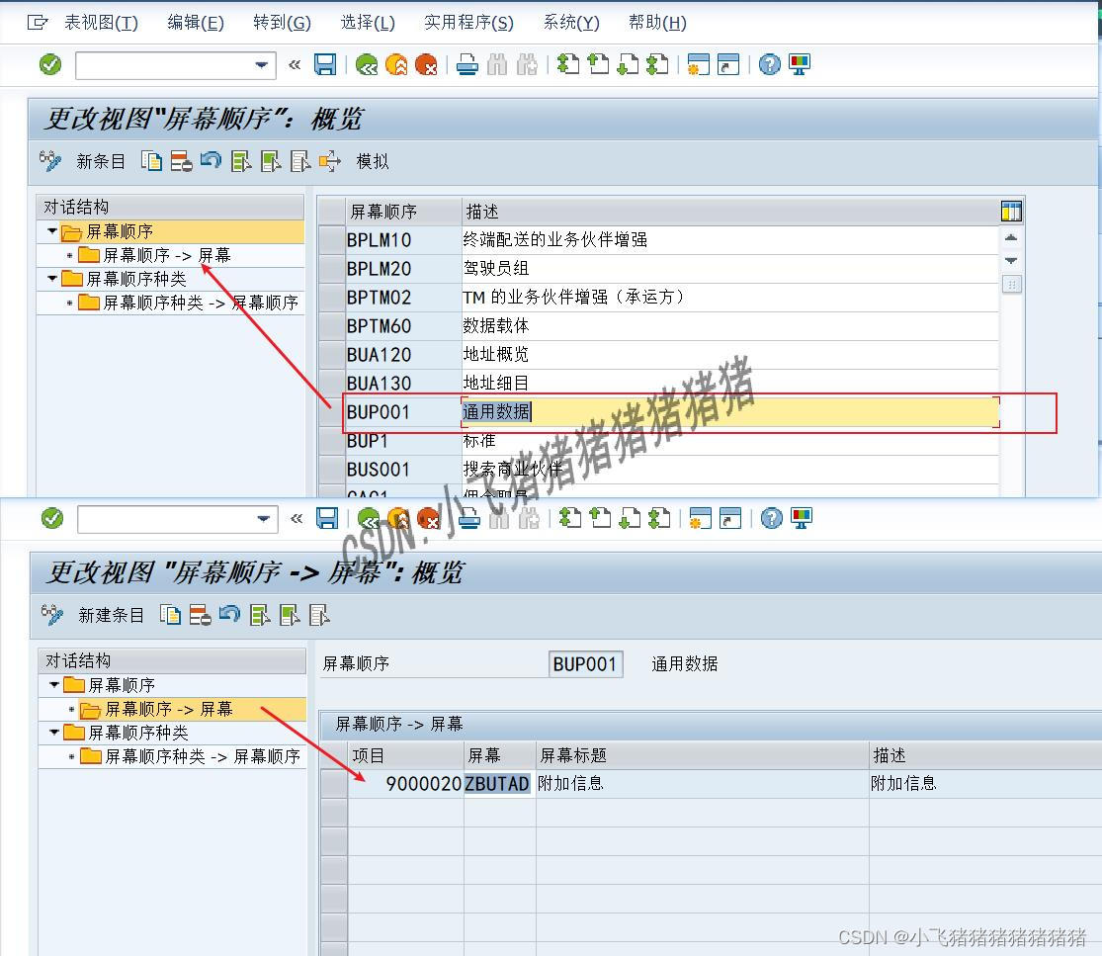This screenshot has height=956, width=1102.
Task: Select row BPLM10 with its row selector
Action: pos(331,240)
